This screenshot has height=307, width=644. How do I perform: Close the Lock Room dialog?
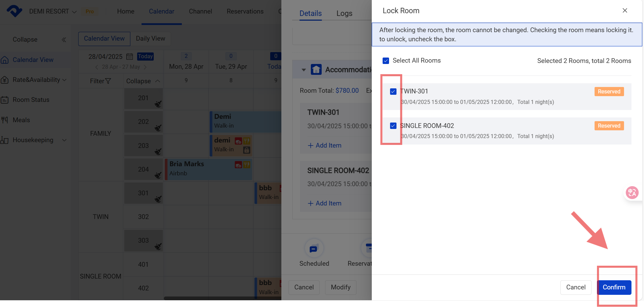[x=625, y=10]
